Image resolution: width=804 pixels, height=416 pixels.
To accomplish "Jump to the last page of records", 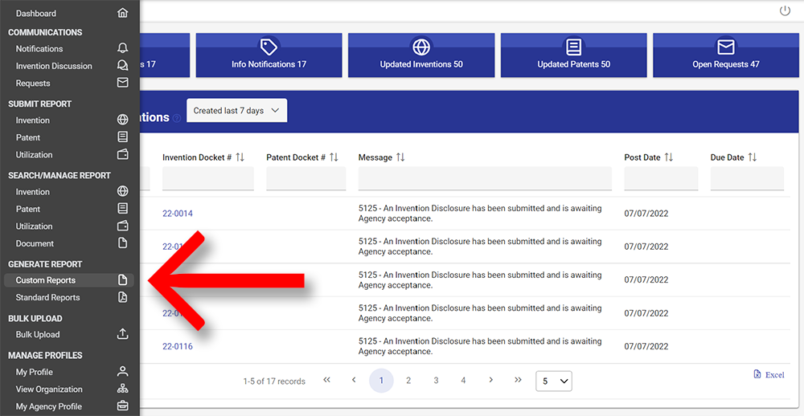I will click(x=518, y=381).
